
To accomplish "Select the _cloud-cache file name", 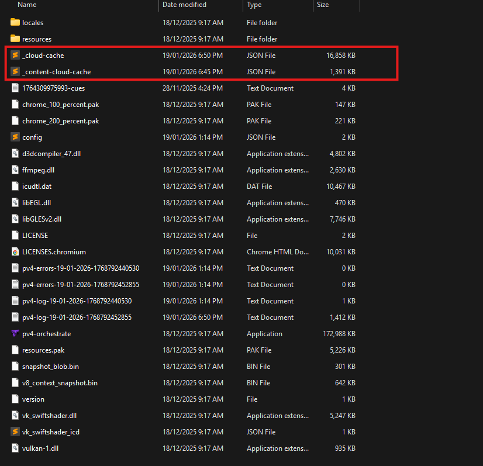I will (x=43, y=56).
